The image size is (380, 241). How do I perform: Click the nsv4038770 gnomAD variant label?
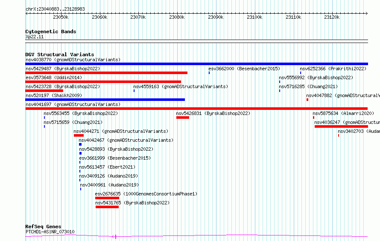point(73,60)
